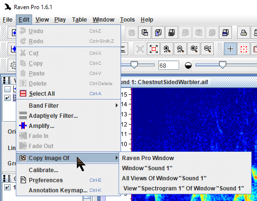Expand the Copy Image Of submenu arrow
Viewport: 257px width, 201px height.
tap(117, 158)
